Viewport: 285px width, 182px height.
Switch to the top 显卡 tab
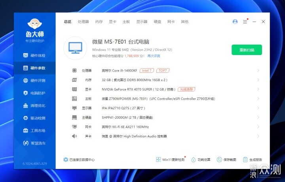coord(112,22)
